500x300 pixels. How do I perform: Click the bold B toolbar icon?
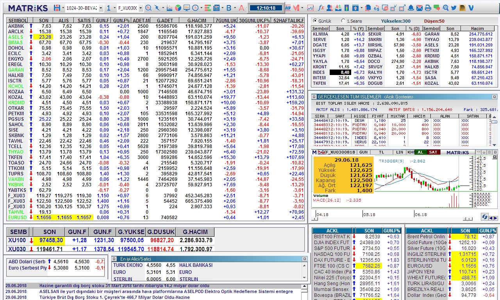229,8
